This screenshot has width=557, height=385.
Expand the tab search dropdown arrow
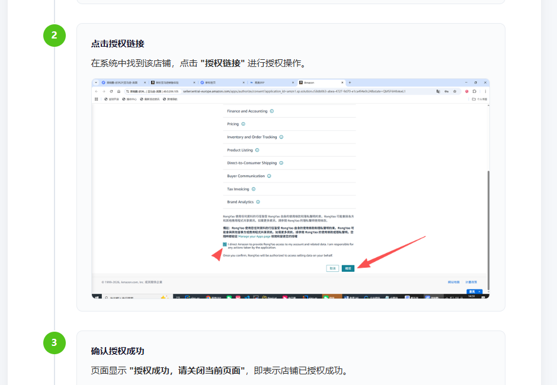pyautogui.click(x=96, y=82)
